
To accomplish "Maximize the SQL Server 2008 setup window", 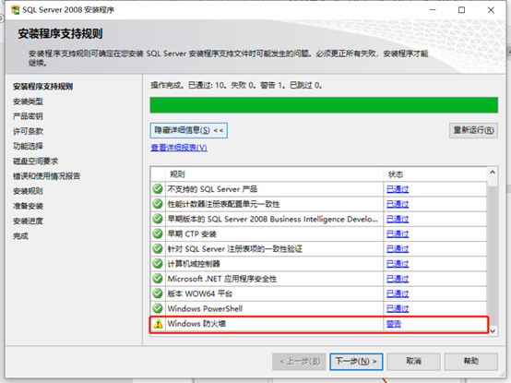I will click(x=461, y=10).
